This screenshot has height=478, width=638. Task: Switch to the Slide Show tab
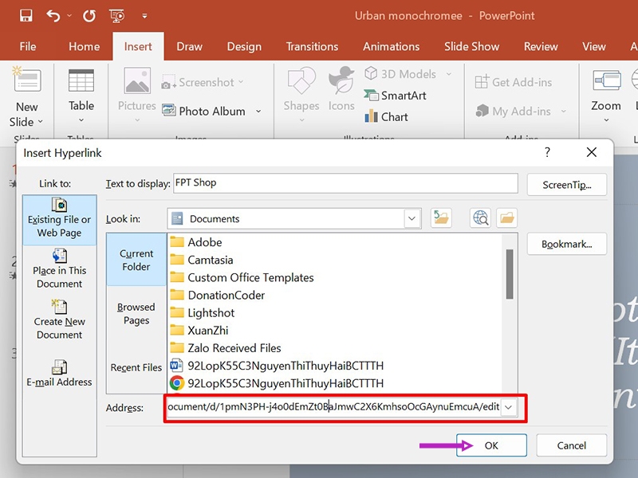point(471,47)
